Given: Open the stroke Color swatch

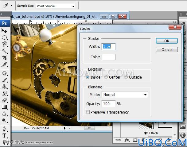Looking at the screenshot, I should click(108, 57).
